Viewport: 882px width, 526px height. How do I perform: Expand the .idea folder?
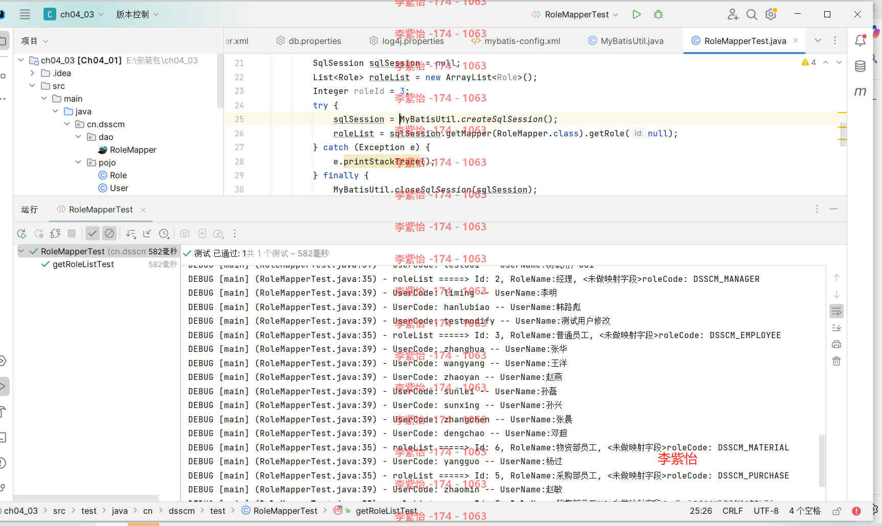tap(32, 73)
